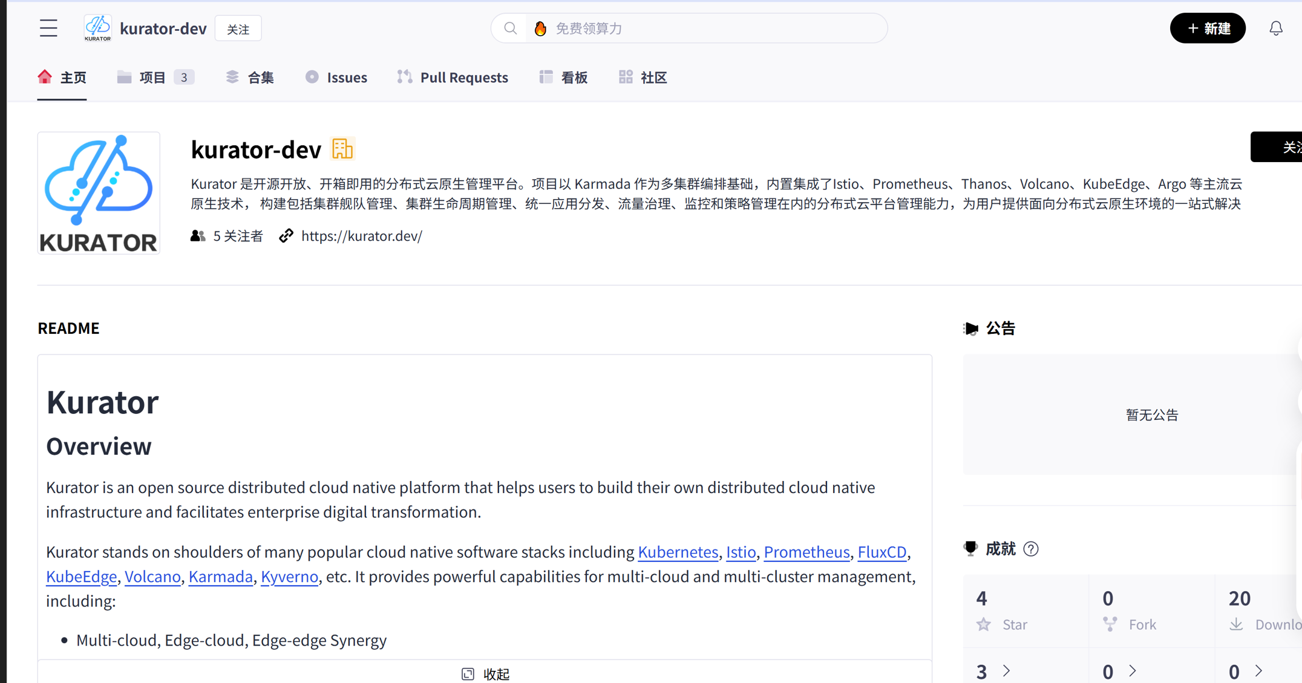Viewport: 1302px width, 683px height.
Task: Open the Pull Requests tab
Action: pos(463,77)
